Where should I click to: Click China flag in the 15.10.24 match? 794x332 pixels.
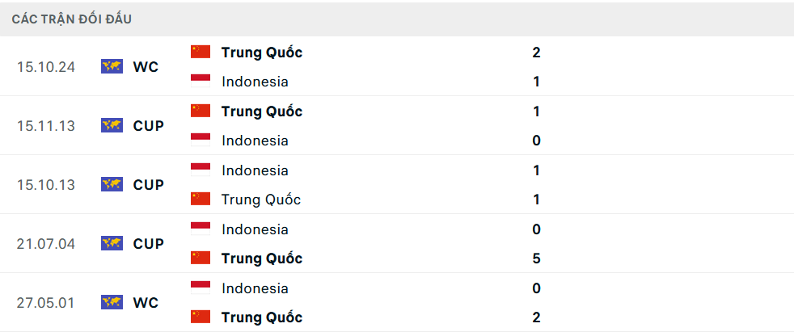pyautogui.click(x=201, y=53)
